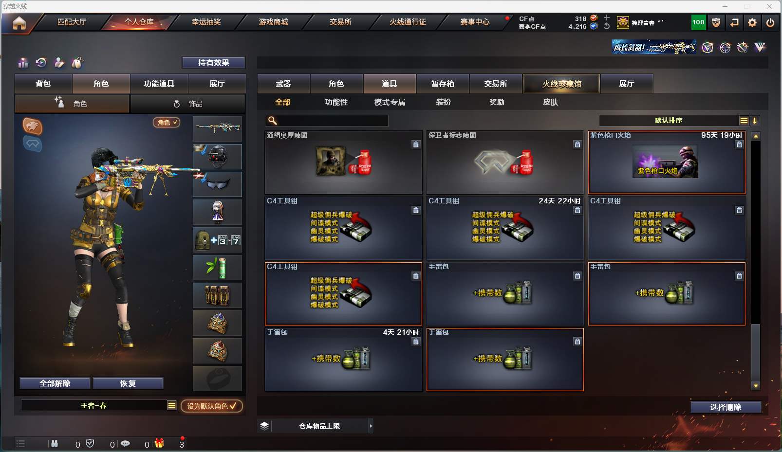Viewport: 782px width, 452px height.
Task: Toggle the 角色 checkmark badge
Action: [167, 123]
